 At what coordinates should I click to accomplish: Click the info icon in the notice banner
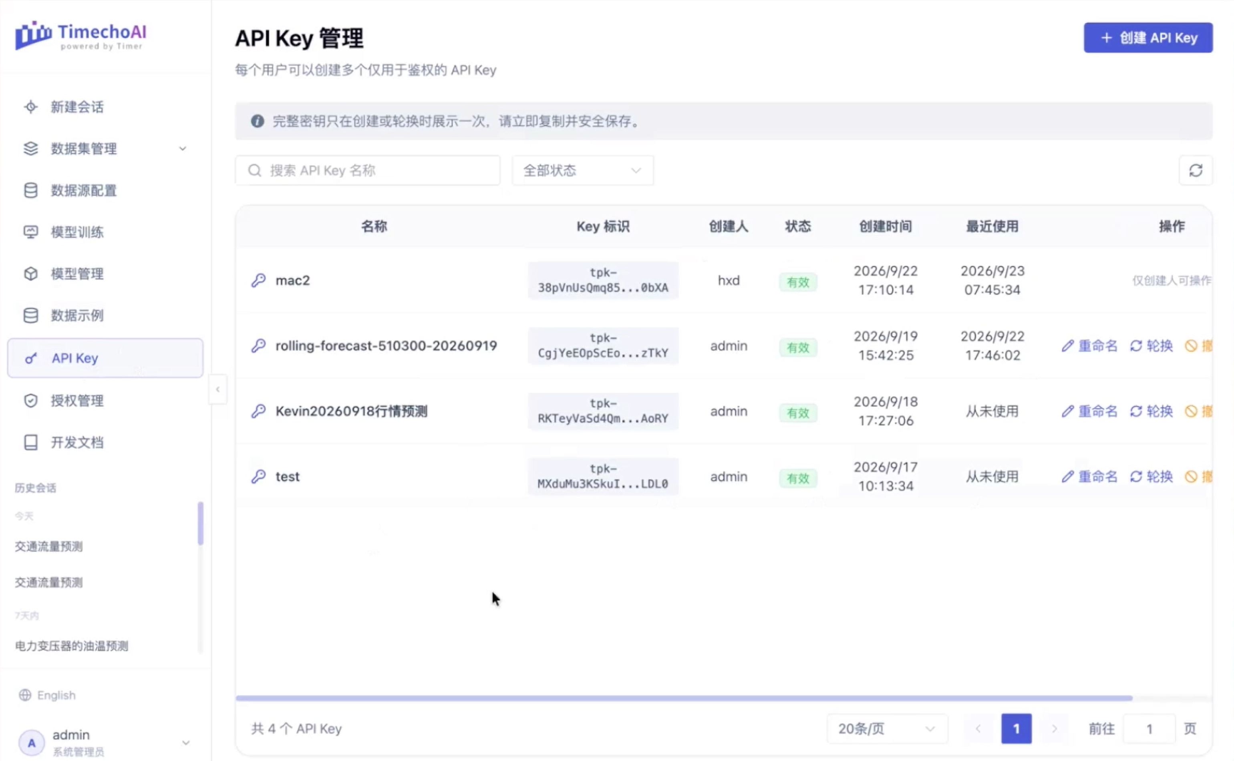click(258, 121)
